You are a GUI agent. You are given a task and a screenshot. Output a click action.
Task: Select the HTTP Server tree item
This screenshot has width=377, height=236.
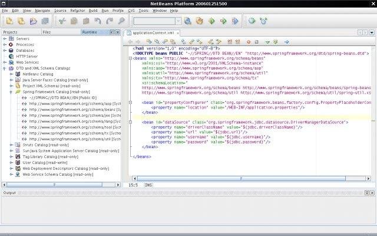[27, 57]
